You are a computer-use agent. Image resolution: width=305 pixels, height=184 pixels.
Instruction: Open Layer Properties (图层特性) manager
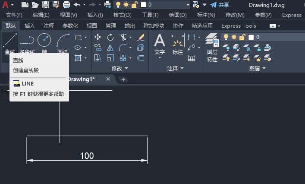coord(212,48)
